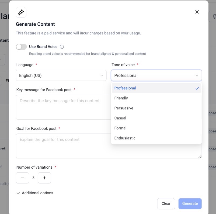Expand the Additional options section

coord(35,193)
